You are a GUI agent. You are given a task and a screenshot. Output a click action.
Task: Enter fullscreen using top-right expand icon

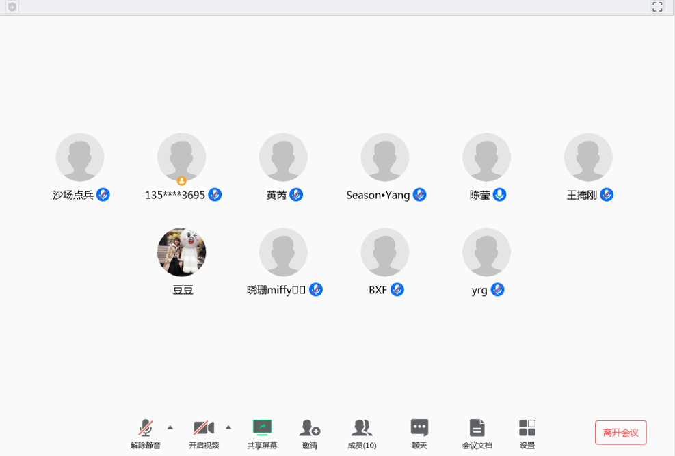pyautogui.click(x=657, y=7)
